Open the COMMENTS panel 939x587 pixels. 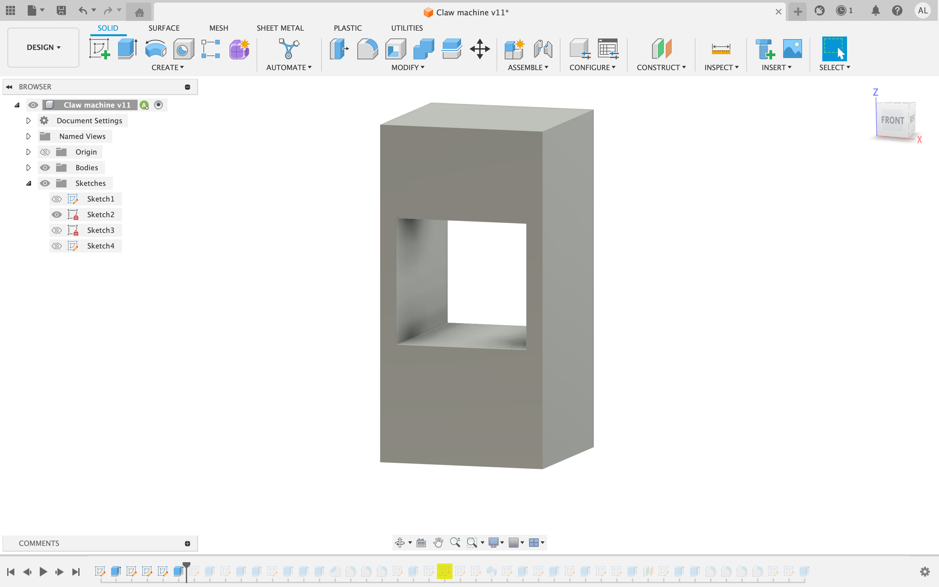(39, 543)
